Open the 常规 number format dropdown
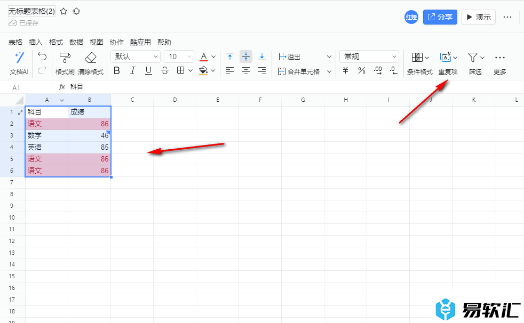Image resolution: width=524 pixels, height=323 pixels. click(369, 56)
